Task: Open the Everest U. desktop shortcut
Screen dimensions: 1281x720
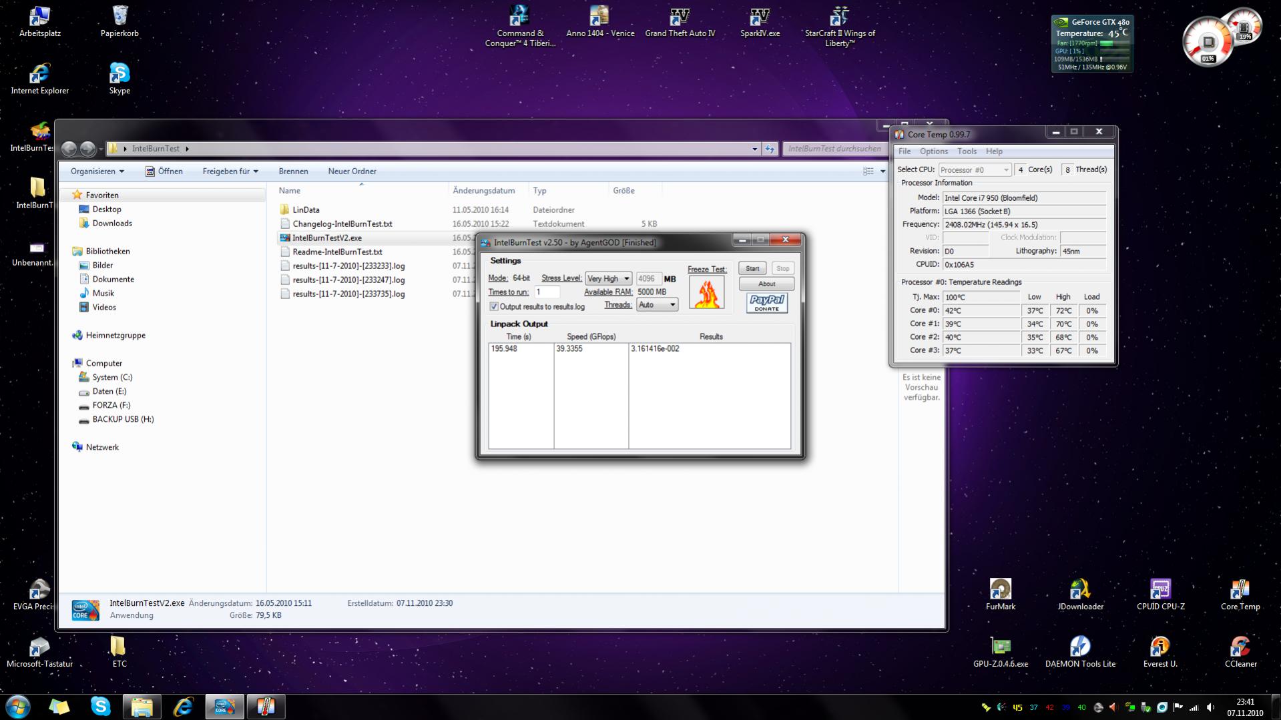Action: coord(1160,652)
